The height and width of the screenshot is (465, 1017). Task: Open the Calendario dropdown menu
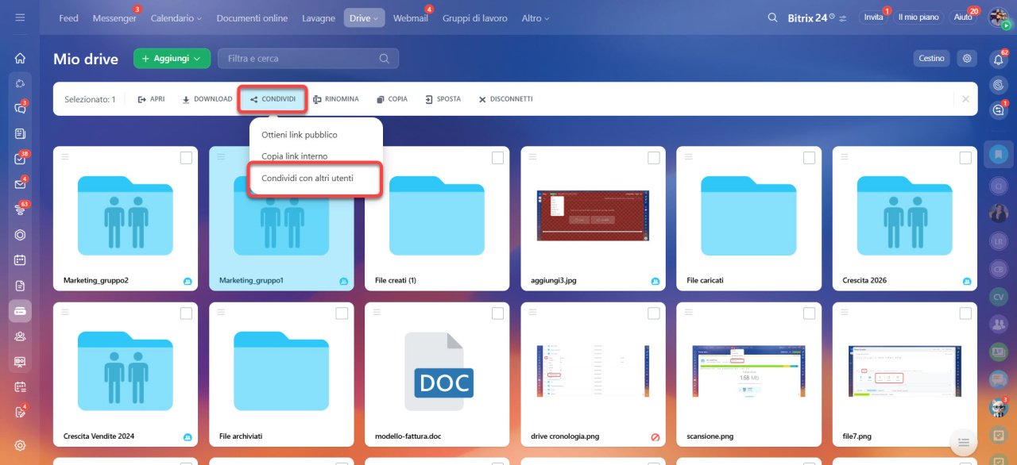click(176, 18)
